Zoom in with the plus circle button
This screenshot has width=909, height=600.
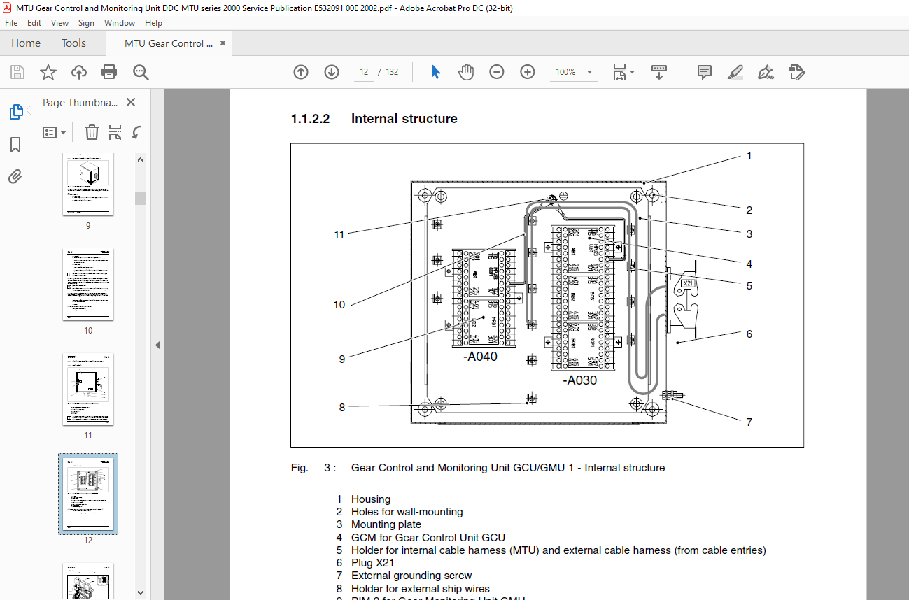tap(528, 72)
